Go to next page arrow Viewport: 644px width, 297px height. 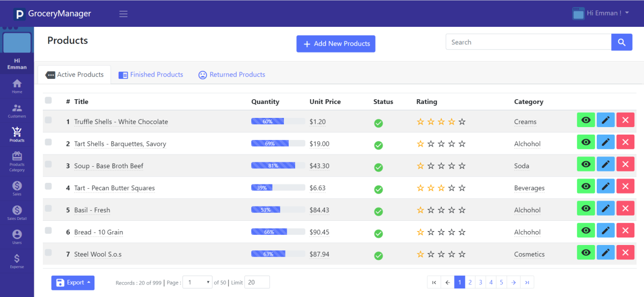[x=514, y=283]
